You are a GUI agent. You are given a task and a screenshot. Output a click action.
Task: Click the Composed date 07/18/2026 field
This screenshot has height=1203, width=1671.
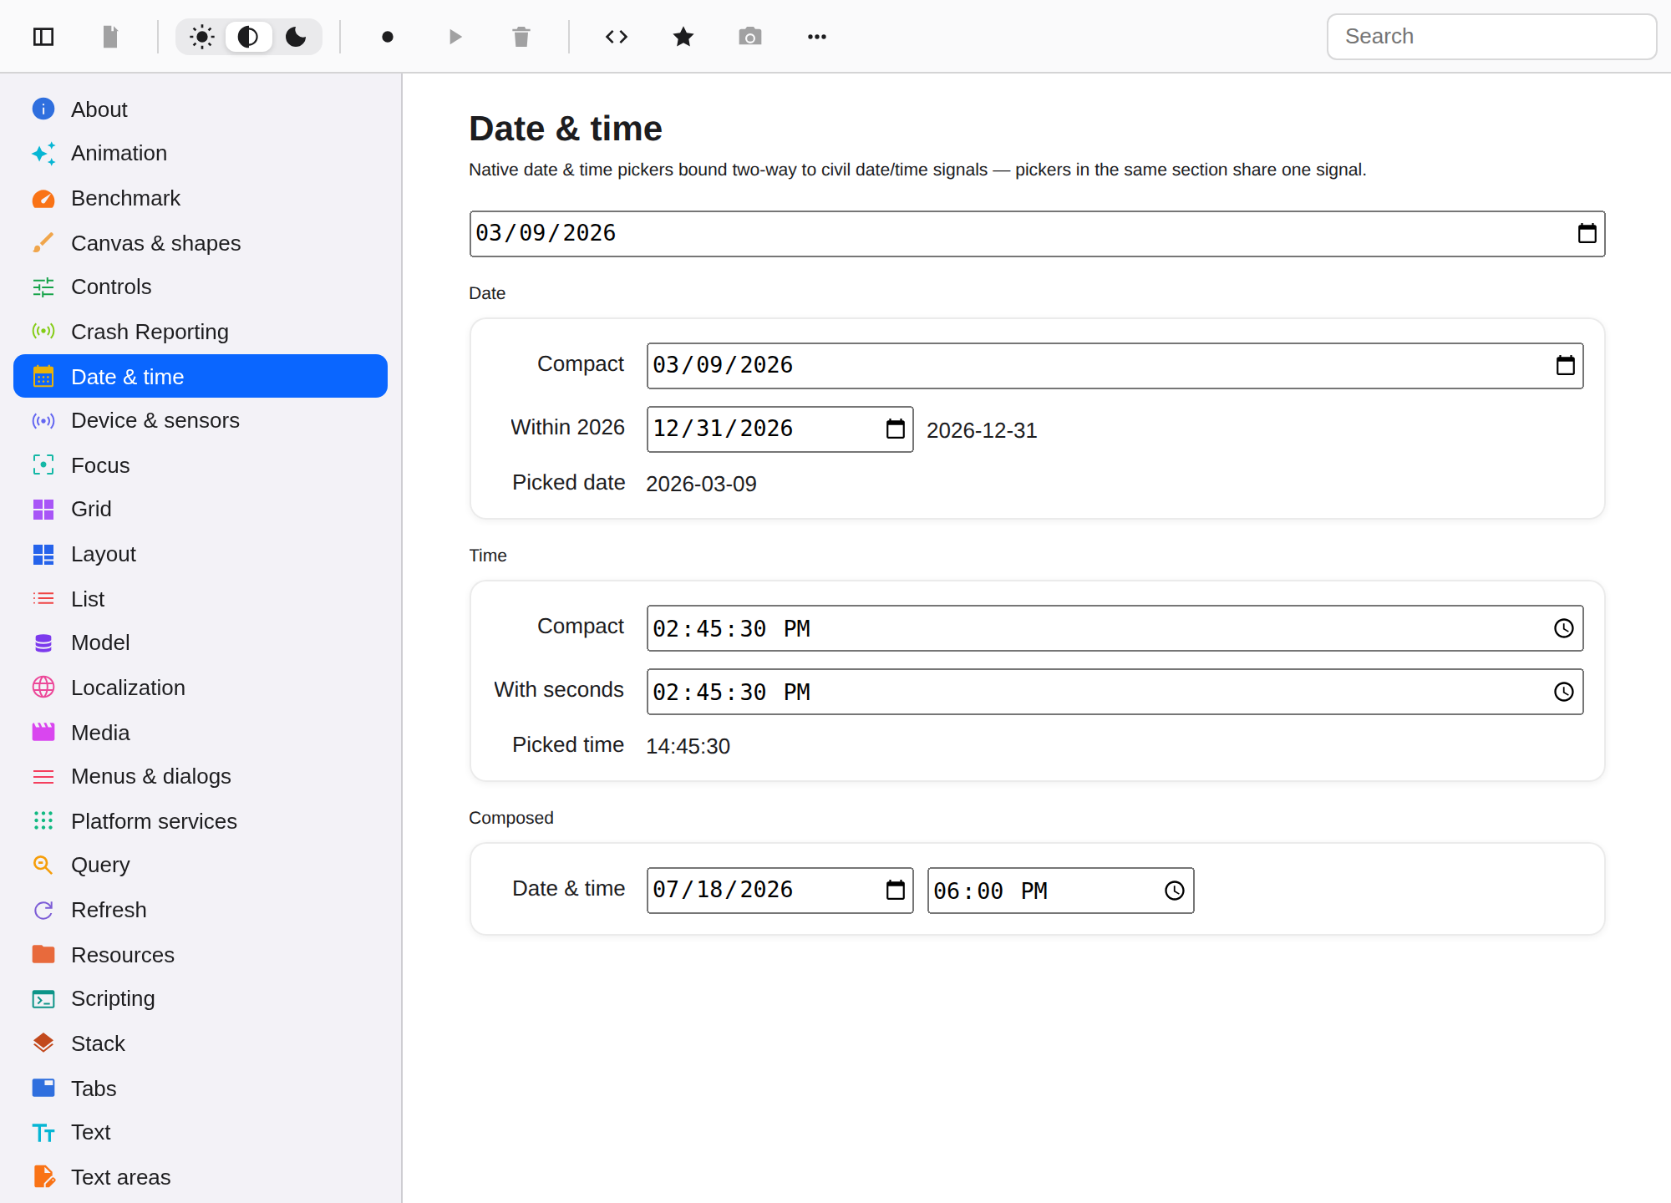[780, 891]
